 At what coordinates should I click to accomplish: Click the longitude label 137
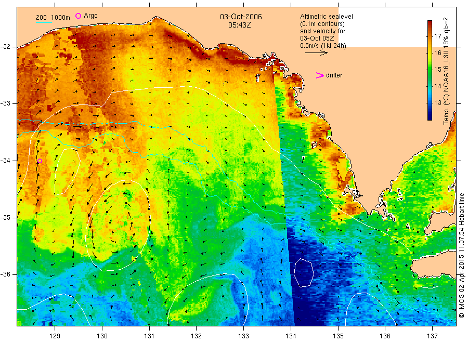[x=432, y=336]
